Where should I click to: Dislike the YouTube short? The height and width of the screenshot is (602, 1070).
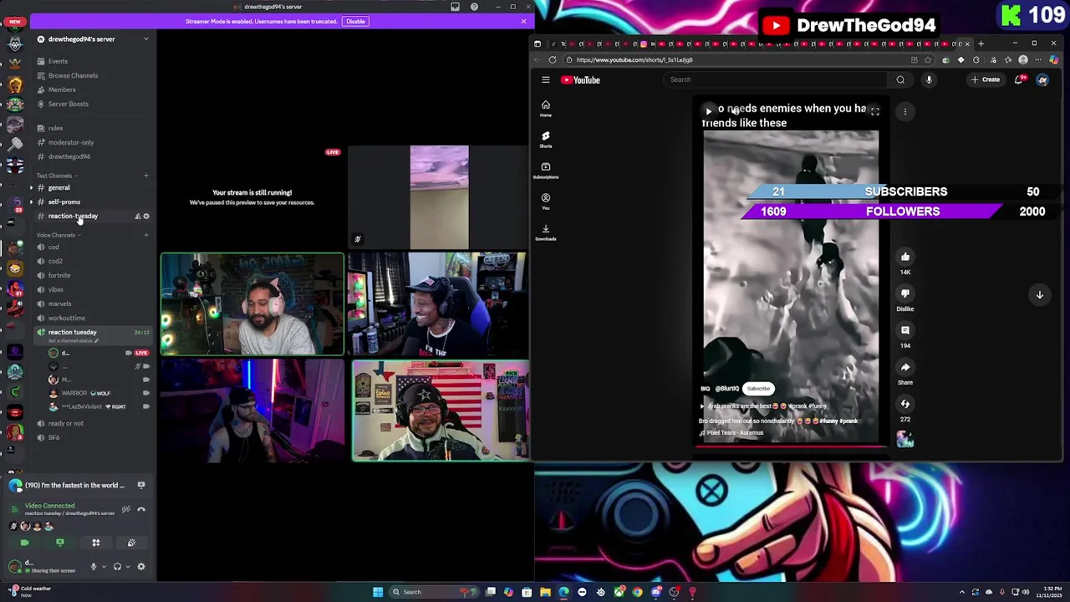905,294
